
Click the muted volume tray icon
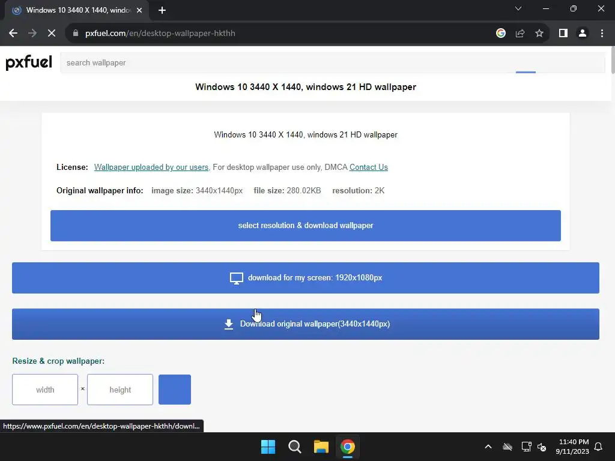[542, 447]
